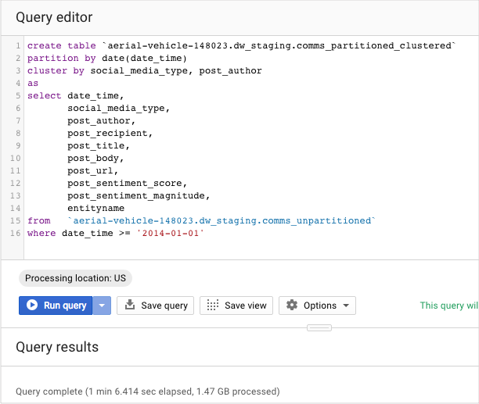This screenshot has height=404, width=479.
Task: Click 'partition by date(date_time)' on line 2
Action: tap(107, 59)
